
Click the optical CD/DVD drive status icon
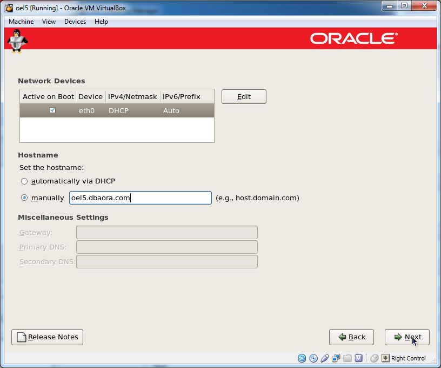coord(313,358)
